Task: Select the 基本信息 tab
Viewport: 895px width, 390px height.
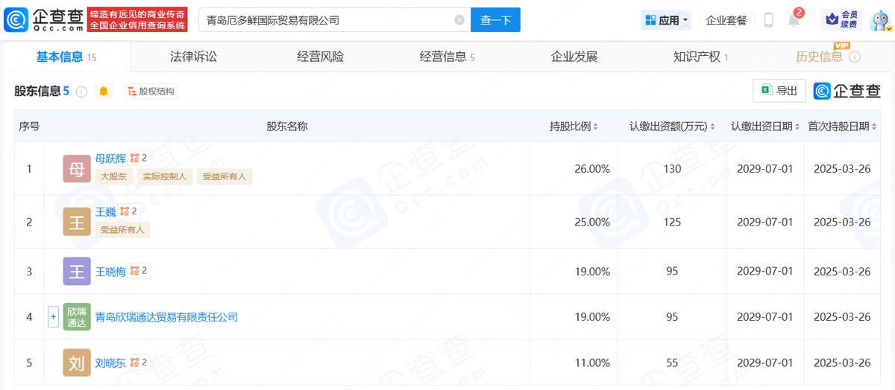Action: [66, 57]
